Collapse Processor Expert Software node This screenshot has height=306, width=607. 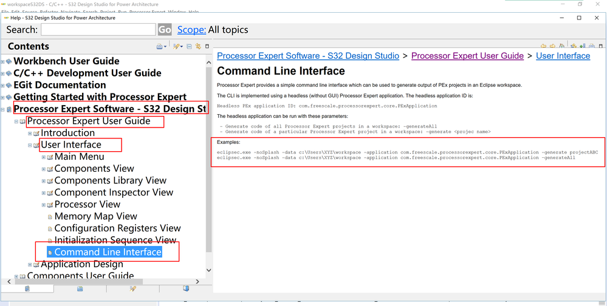[2, 109]
